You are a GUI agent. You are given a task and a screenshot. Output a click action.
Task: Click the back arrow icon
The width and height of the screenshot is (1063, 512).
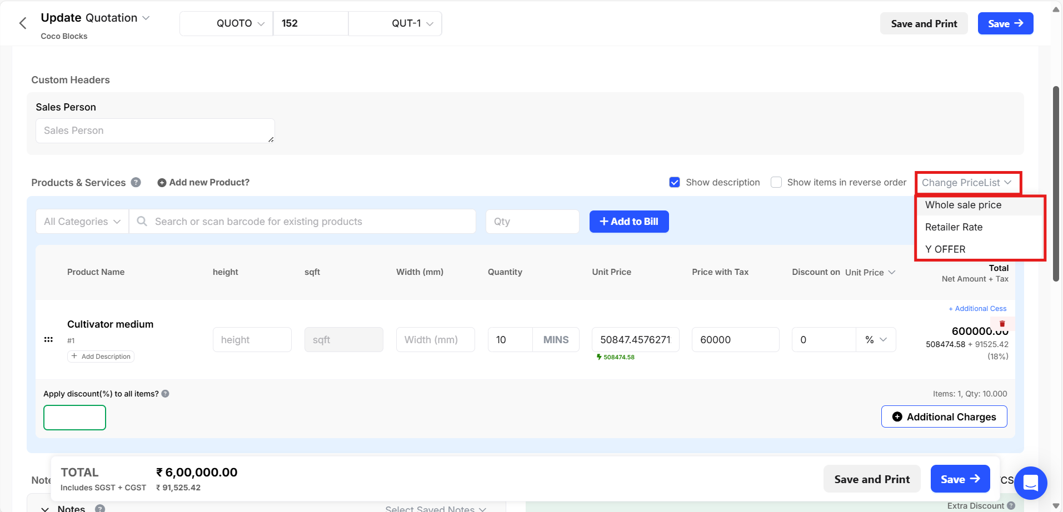tap(23, 23)
